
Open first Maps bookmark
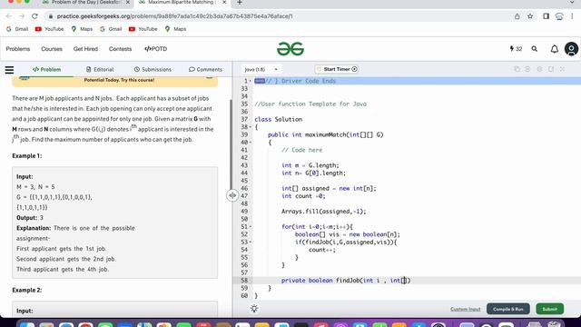click(x=82, y=29)
